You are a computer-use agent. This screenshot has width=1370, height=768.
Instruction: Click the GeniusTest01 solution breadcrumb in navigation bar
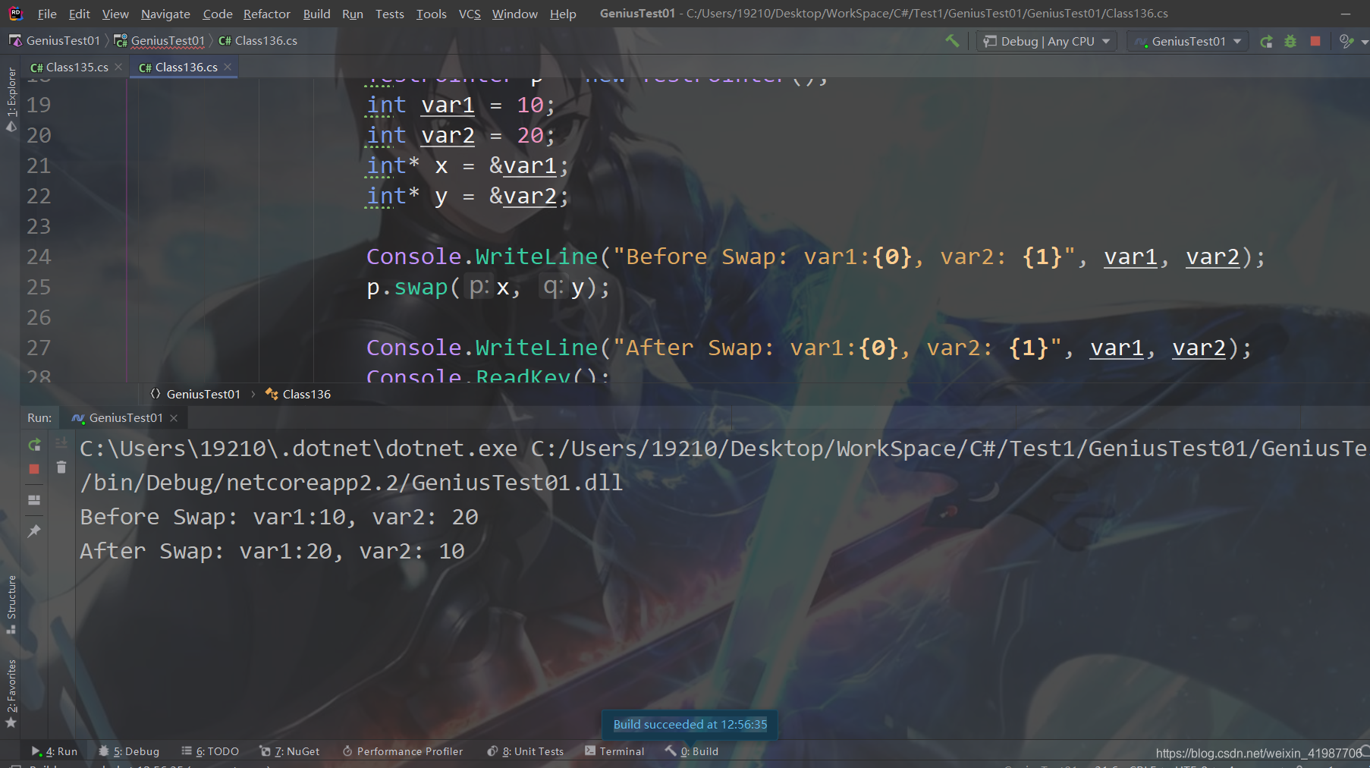[x=55, y=40]
